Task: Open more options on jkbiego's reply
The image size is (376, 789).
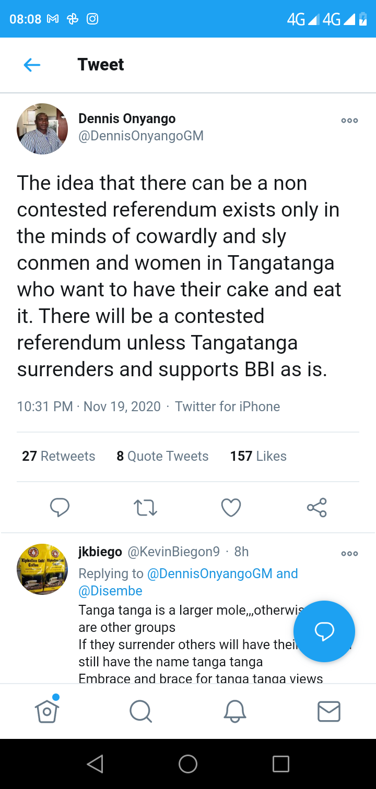Action: click(x=349, y=554)
